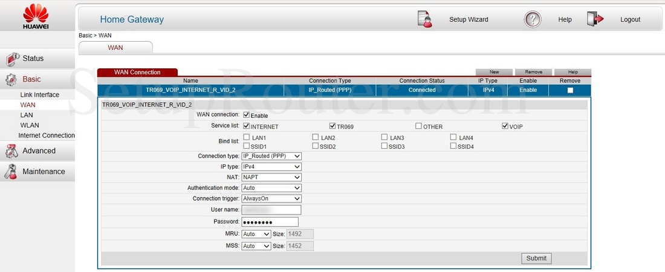Screen dimensions: 665x272
Task: Check the LAN1 bind checkbox
Action: pos(247,137)
